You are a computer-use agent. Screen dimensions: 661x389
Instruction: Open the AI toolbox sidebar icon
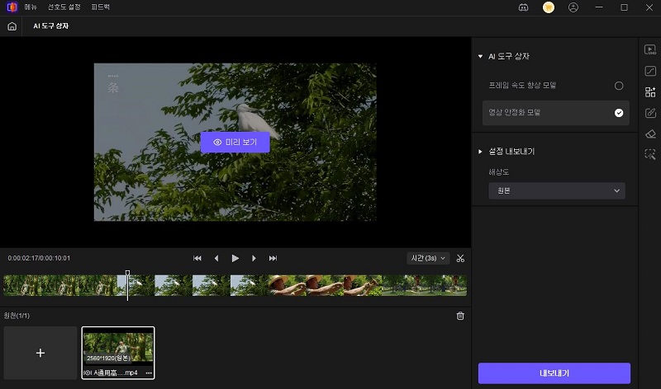coord(650,92)
